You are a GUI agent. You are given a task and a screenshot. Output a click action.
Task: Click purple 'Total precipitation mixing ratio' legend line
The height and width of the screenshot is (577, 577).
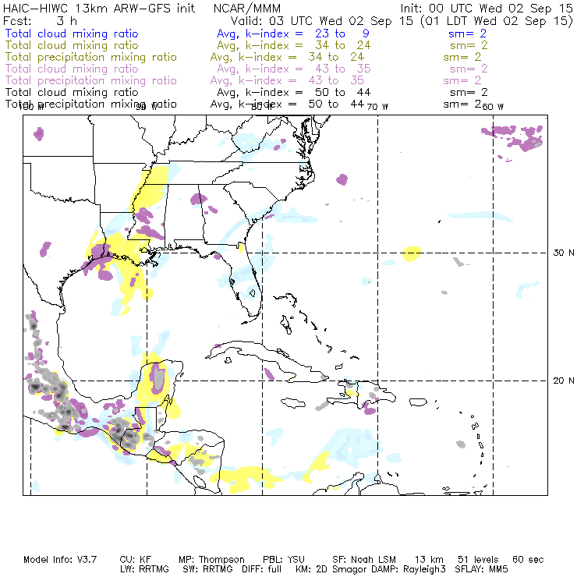91,80
